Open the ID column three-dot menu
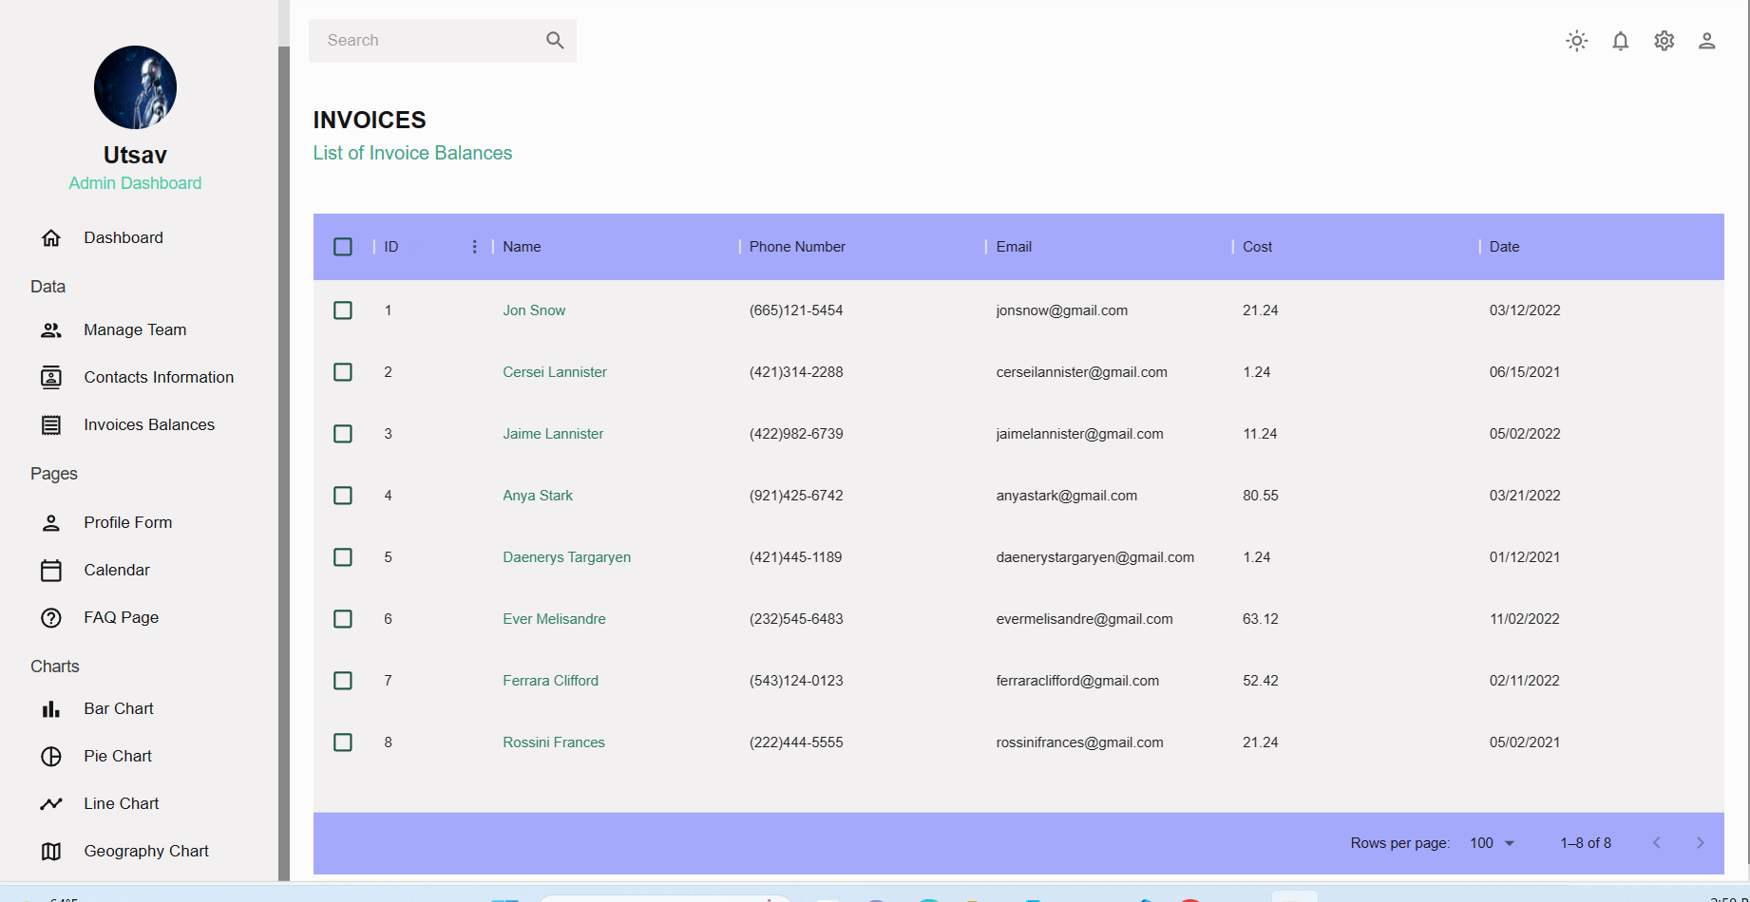The image size is (1750, 902). pyautogui.click(x=474, y=247)
